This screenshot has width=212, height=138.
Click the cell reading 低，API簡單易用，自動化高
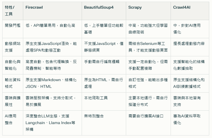coord(50,25)
